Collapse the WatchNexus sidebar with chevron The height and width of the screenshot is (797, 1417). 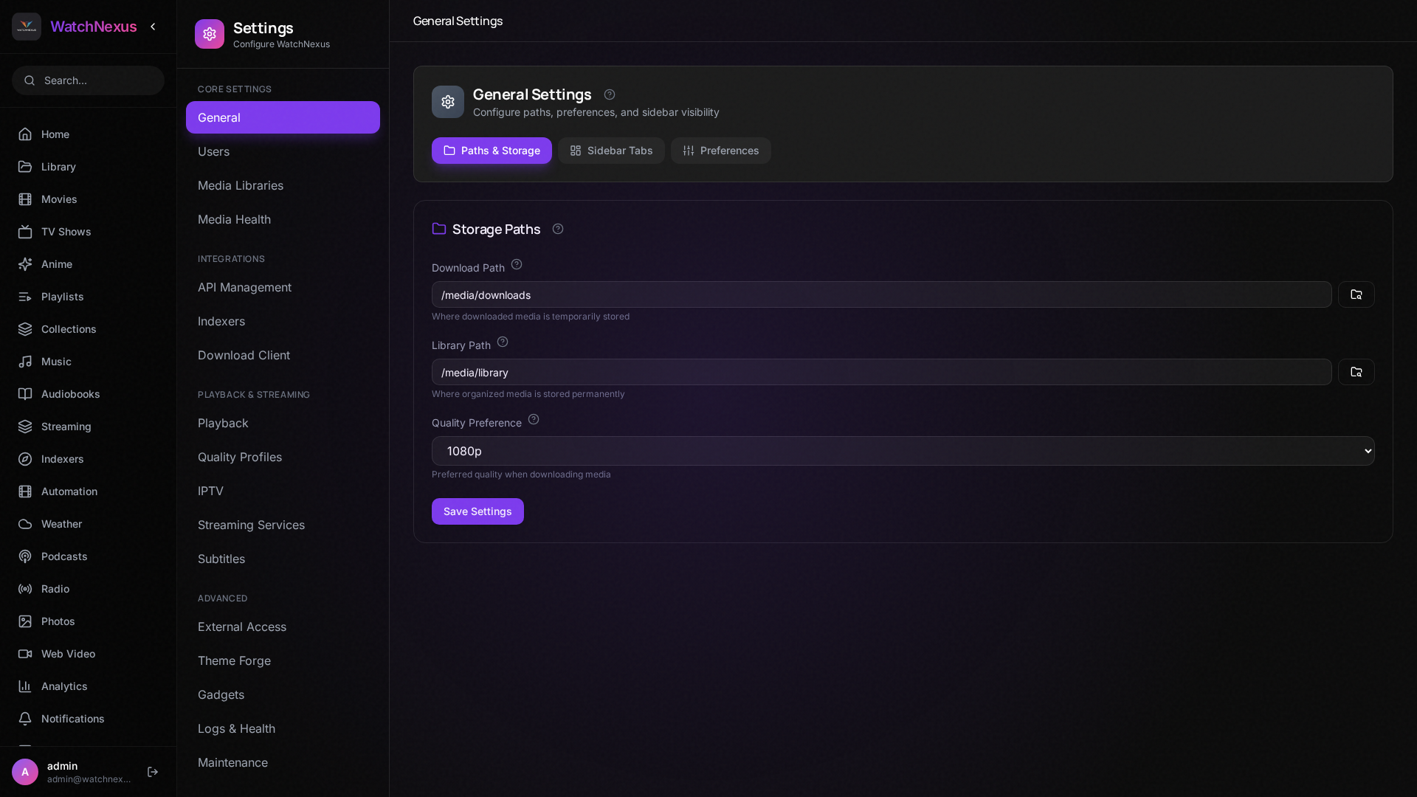pyautogui.click(x=154, y=27)
